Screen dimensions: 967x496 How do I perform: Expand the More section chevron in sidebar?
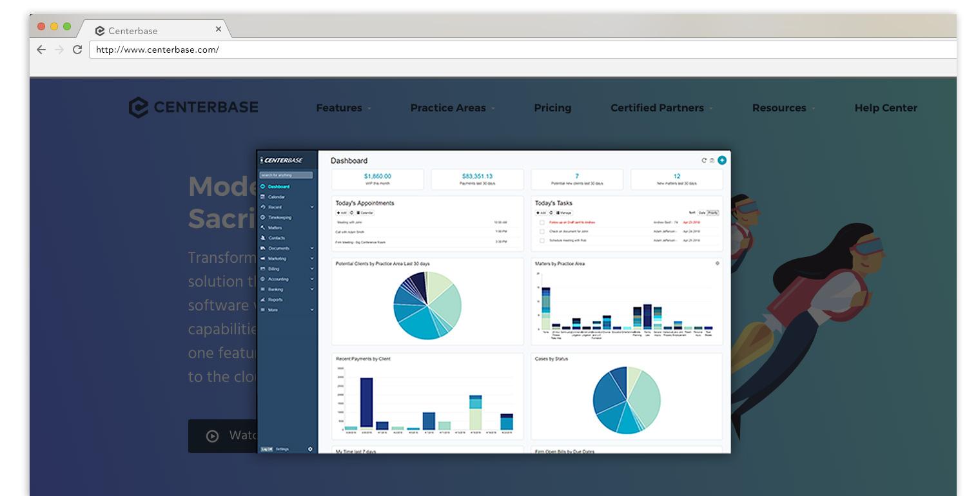(x=312, y=310)
